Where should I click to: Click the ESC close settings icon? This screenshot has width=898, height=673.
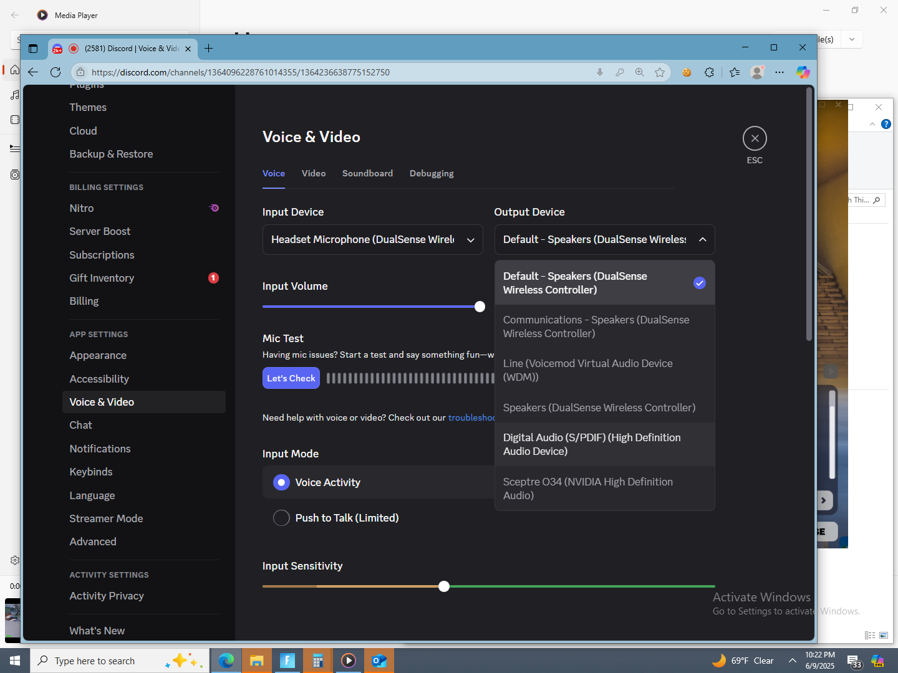(755, 138)
